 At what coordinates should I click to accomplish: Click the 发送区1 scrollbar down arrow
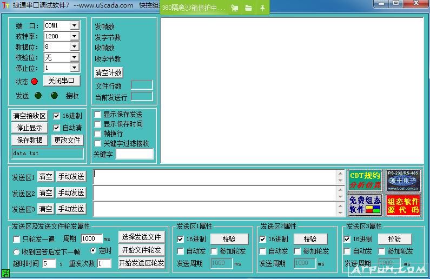[340, 181]
